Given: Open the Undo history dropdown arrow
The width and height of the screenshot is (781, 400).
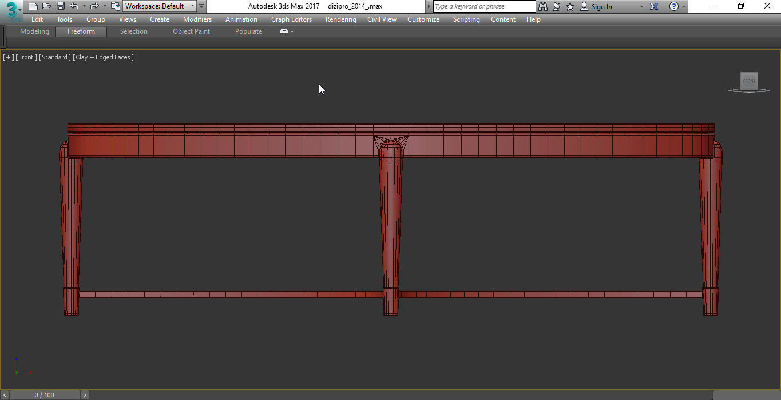Looking at the screenshot, I should point(84,6).
